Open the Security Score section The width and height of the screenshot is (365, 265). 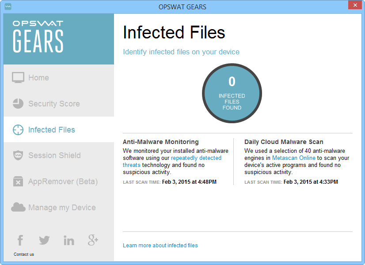59,103
